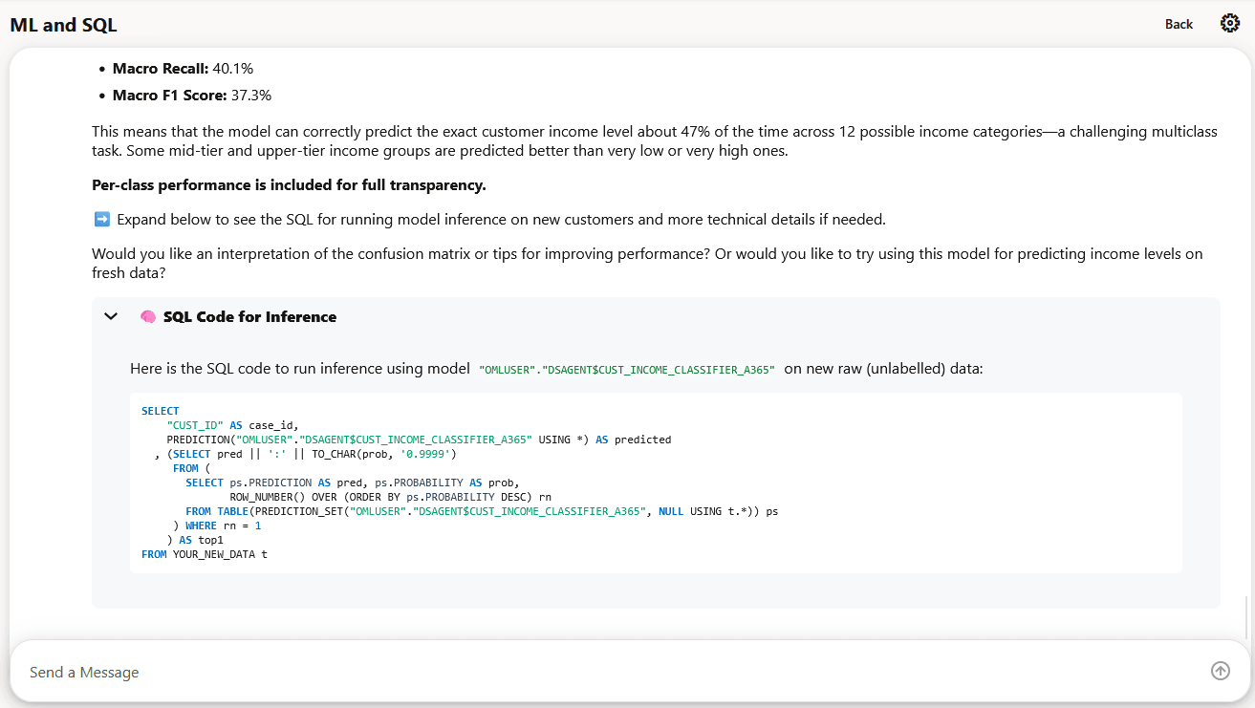Click the FROM TABLE(PREDICTION_SET code line
Screen dimensions: 1255x708
tap(482, 511)
